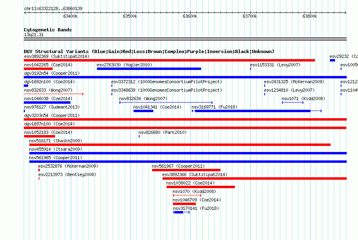The width and height of the screenshot is (358, 240).
Task: Click the esv29232 variant label at right edge
Action: tap(344, 56)
